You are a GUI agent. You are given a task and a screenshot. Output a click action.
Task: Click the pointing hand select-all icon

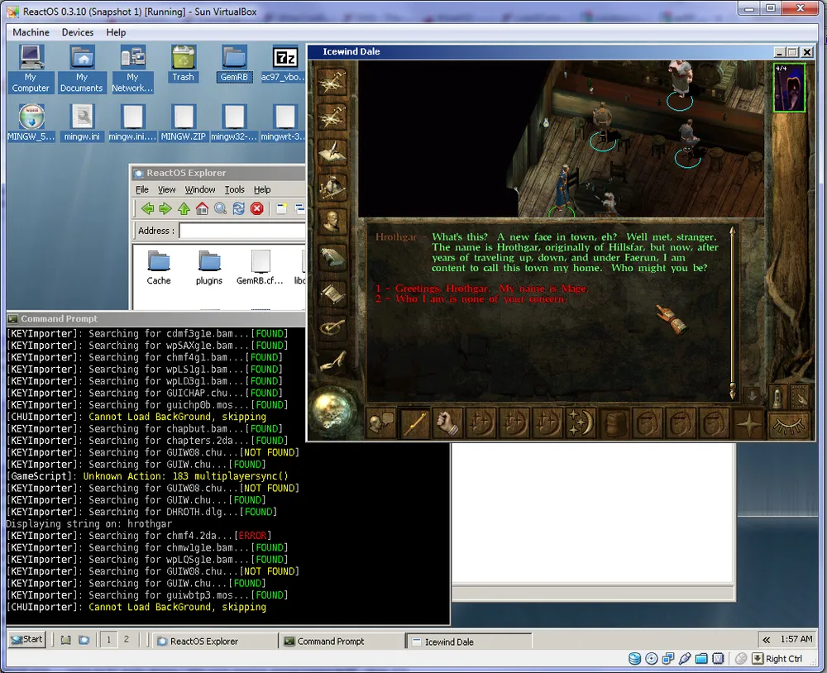[800, 398]
